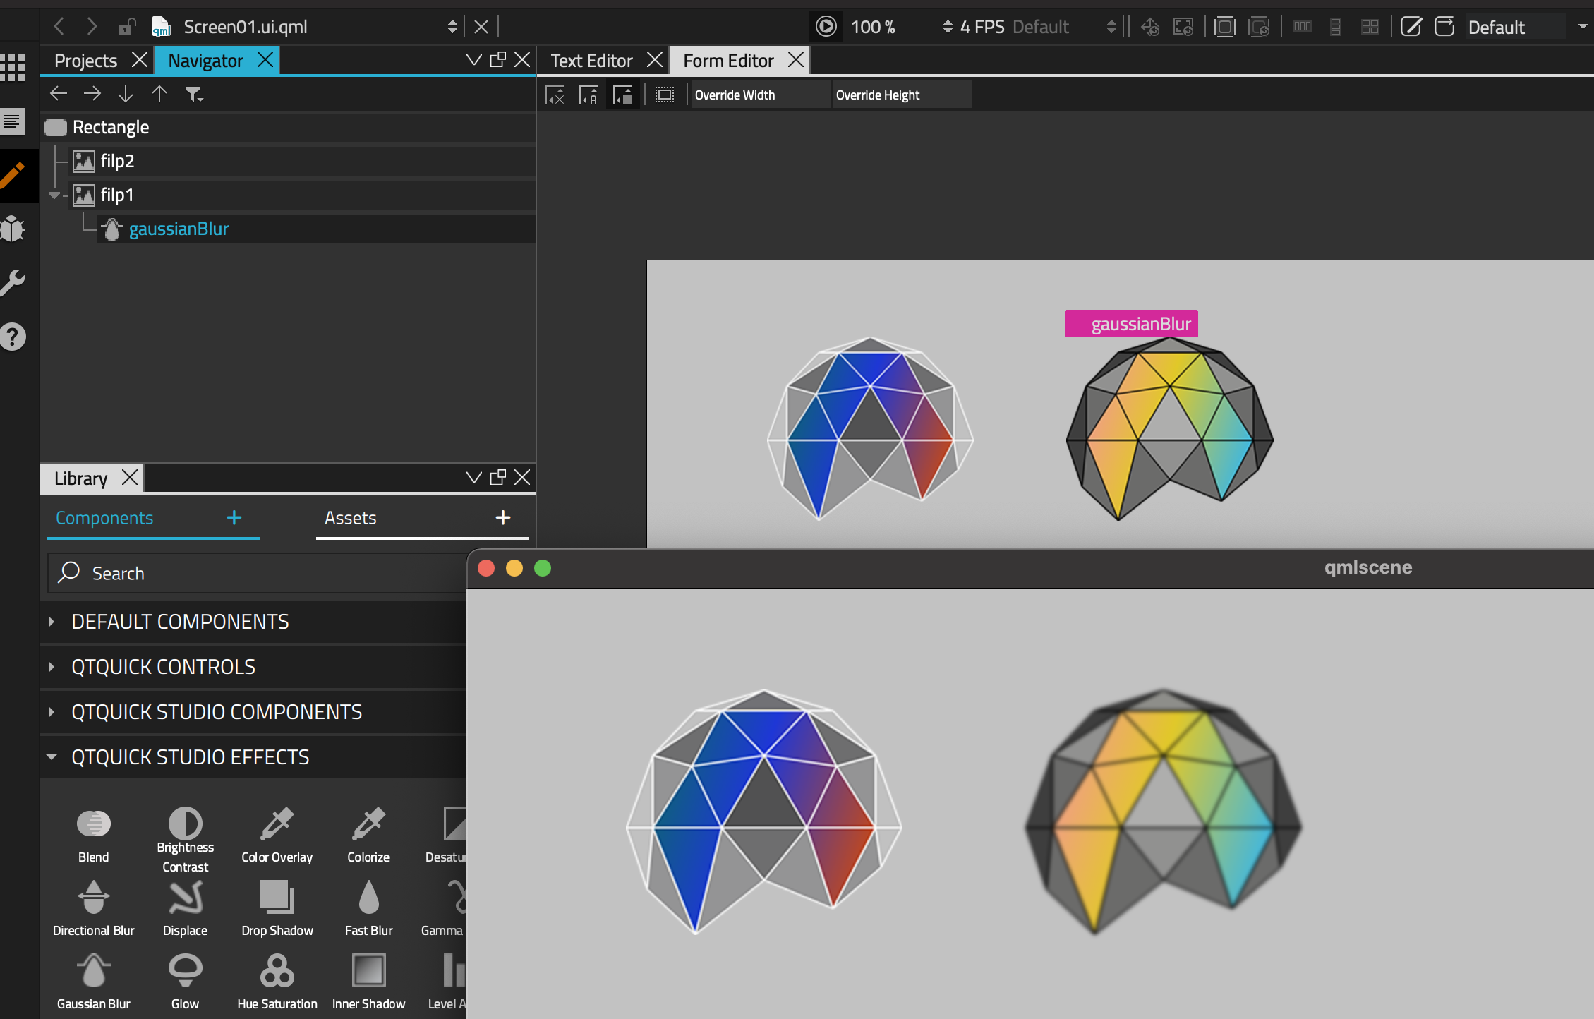
Task: Click the Assets plus add button
Action: (502, 518)
